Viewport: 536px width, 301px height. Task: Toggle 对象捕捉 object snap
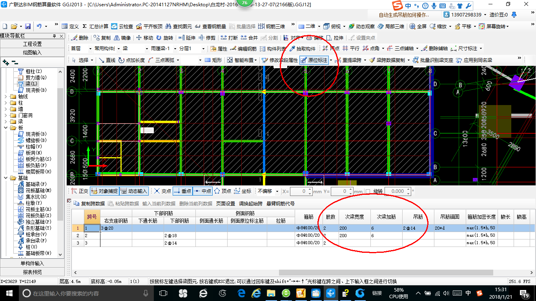tap(104, 191)
